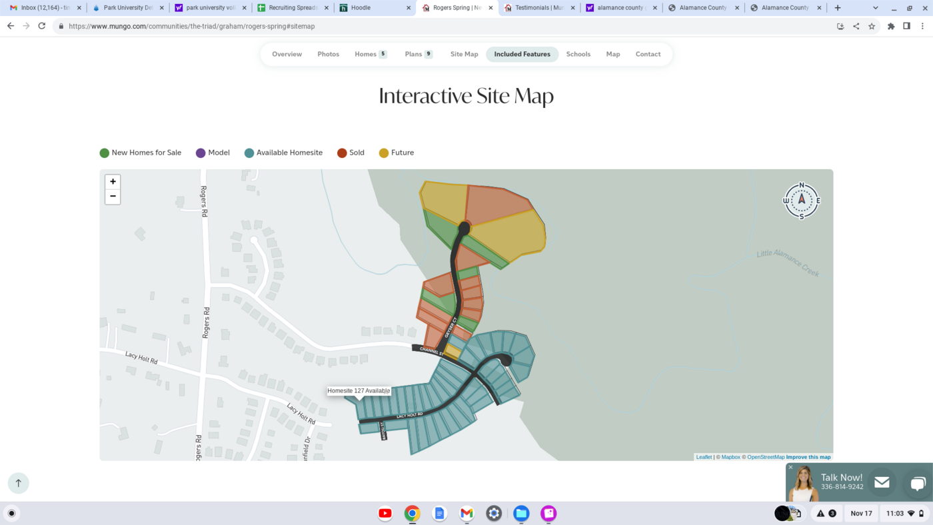Click the compass rose on the map

click(x=801, y=200)
